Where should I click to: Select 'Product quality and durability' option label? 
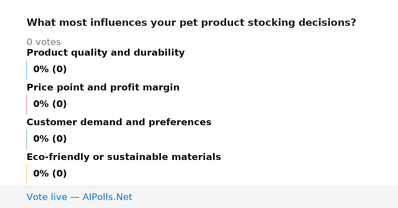click(x=105, y=53)
